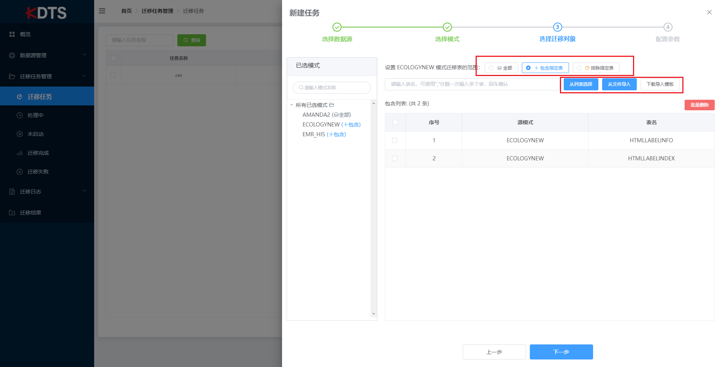Click step 4 配置参数 circle
This screenshot has width=723, height=367.
668,27
